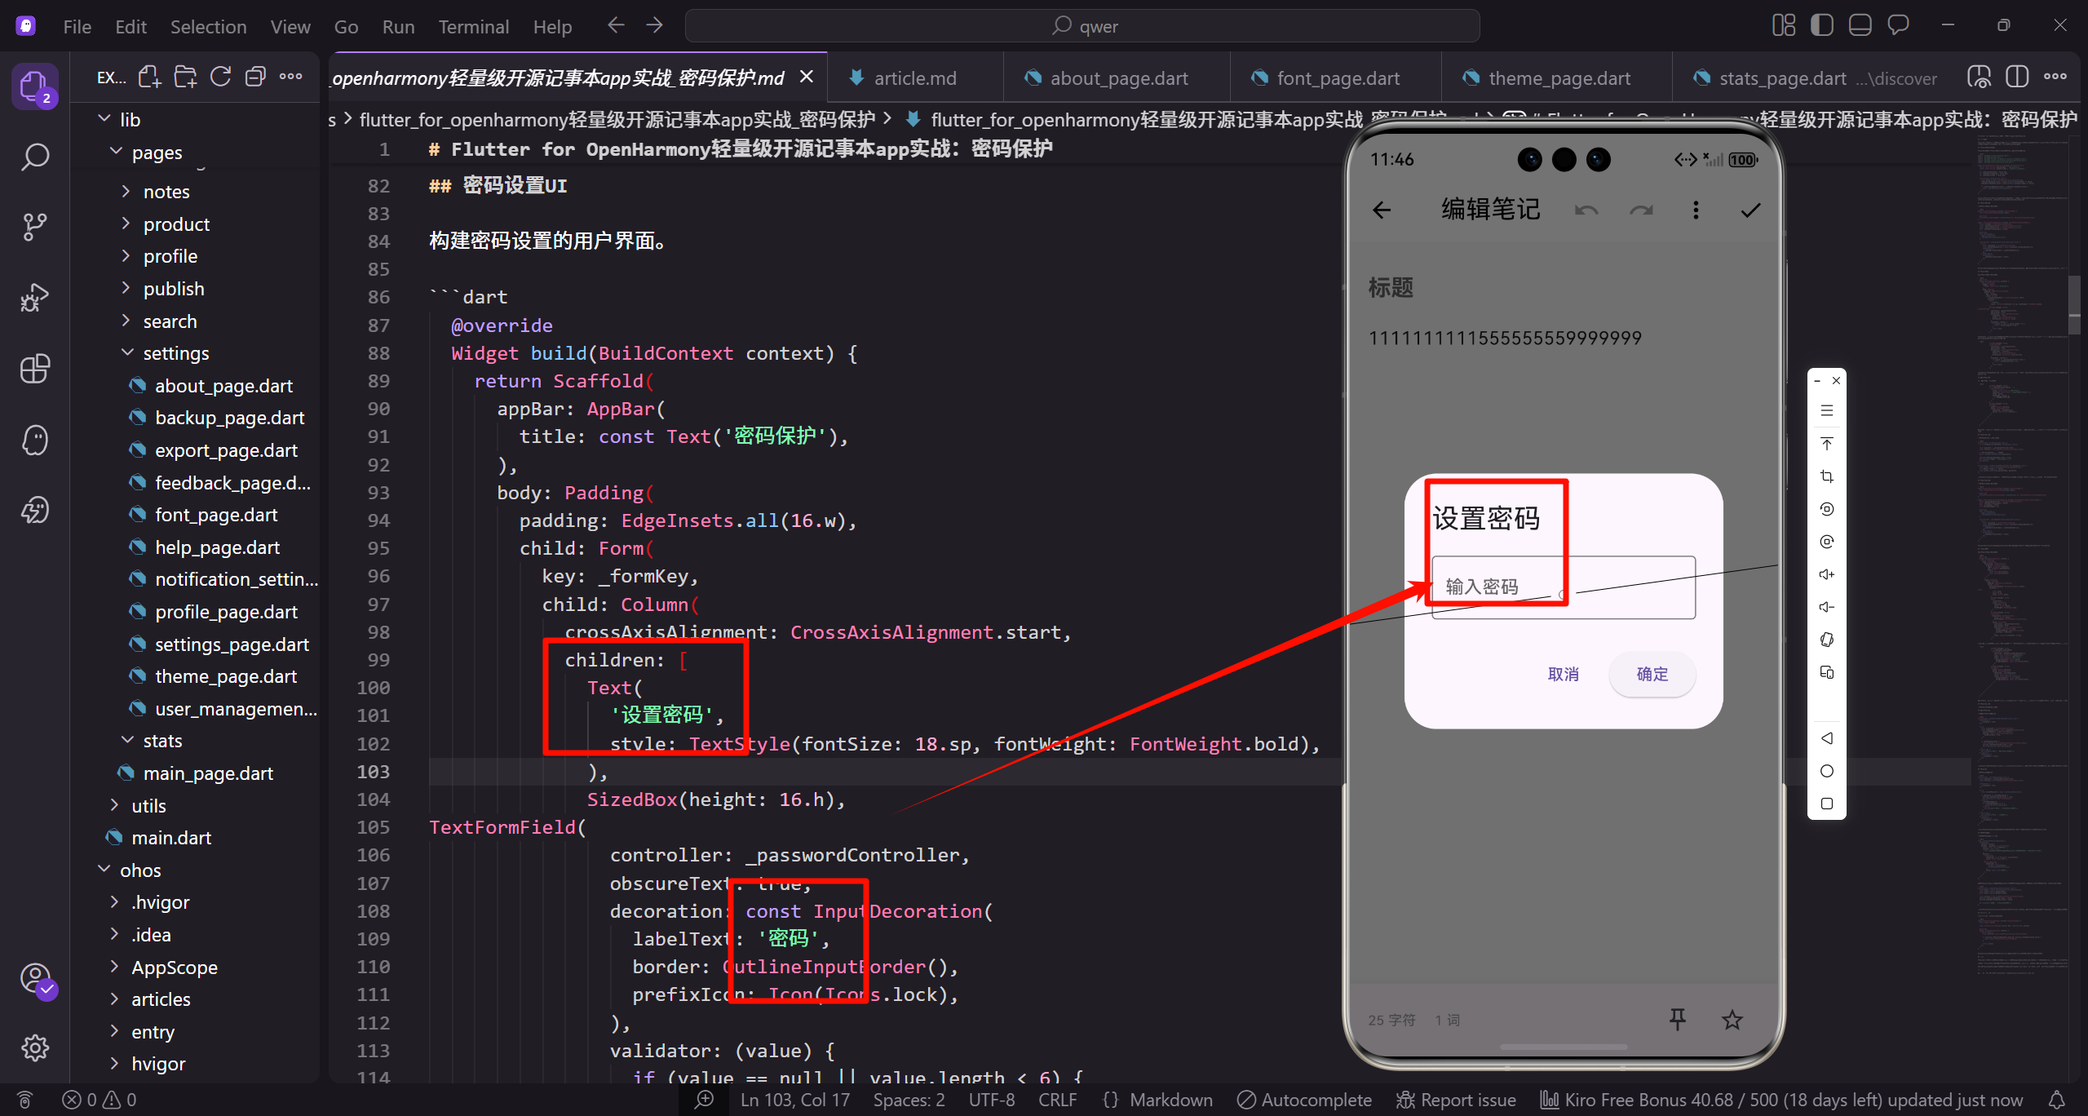The height and width of the screenshot is (1116, 2088).
Task: Toggle the bottom panel layout button
Action: [1860, 25]
